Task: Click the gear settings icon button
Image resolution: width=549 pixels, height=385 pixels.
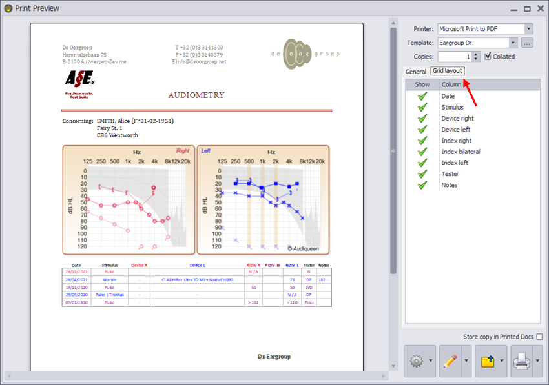Action: [x=416, y=361]
